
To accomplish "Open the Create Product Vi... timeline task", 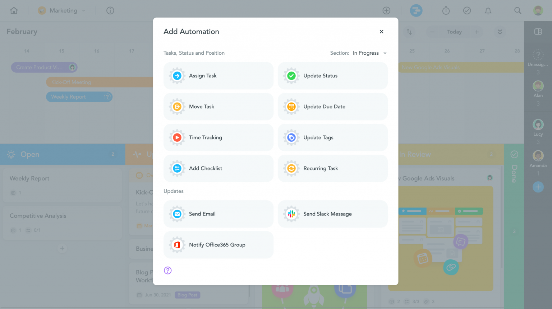I will 44,67.
